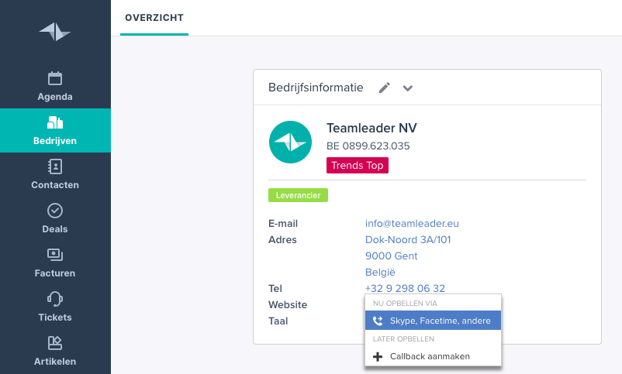The image size is (622, 374).
Task: Open the Facturen invoices icon
Action: coord(55,255)
